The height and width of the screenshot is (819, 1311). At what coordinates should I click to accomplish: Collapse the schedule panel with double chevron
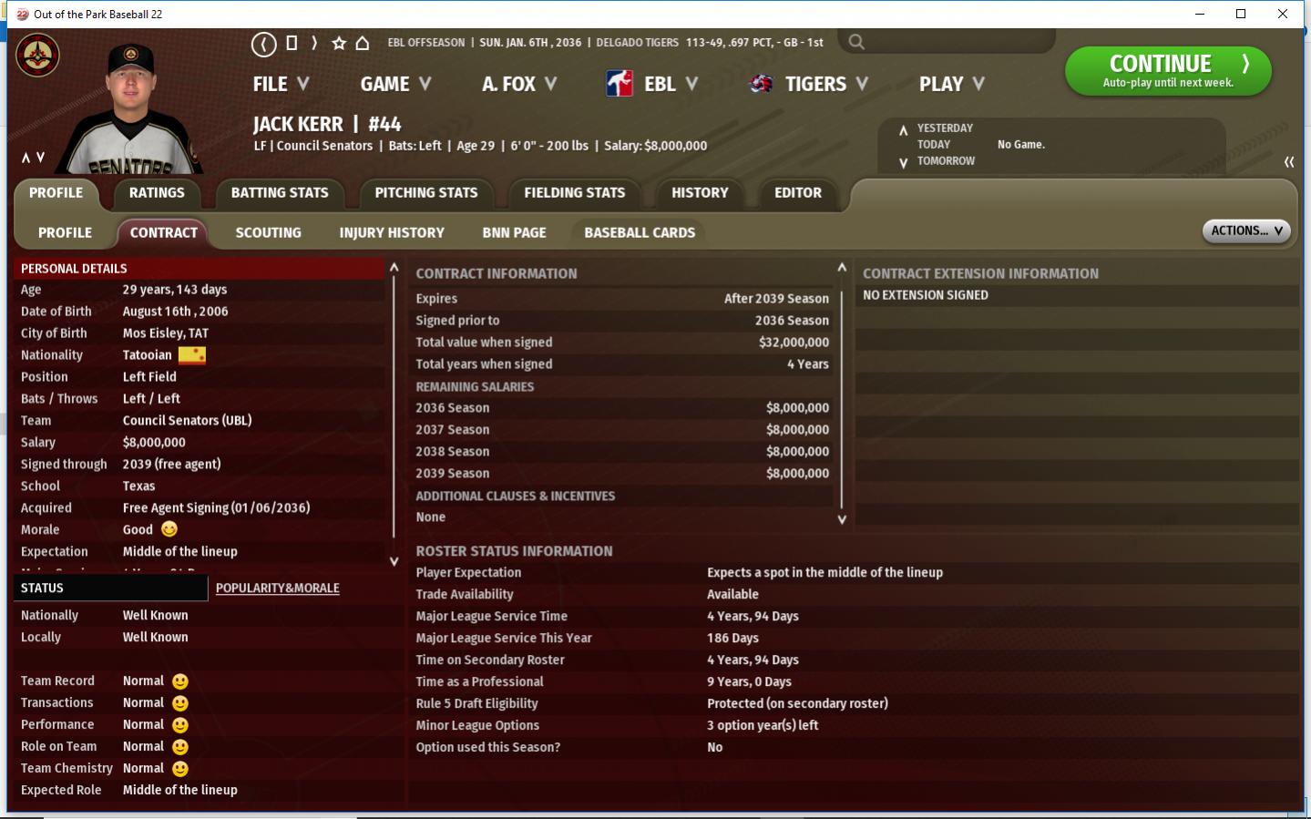click(x=1289, y=162)
